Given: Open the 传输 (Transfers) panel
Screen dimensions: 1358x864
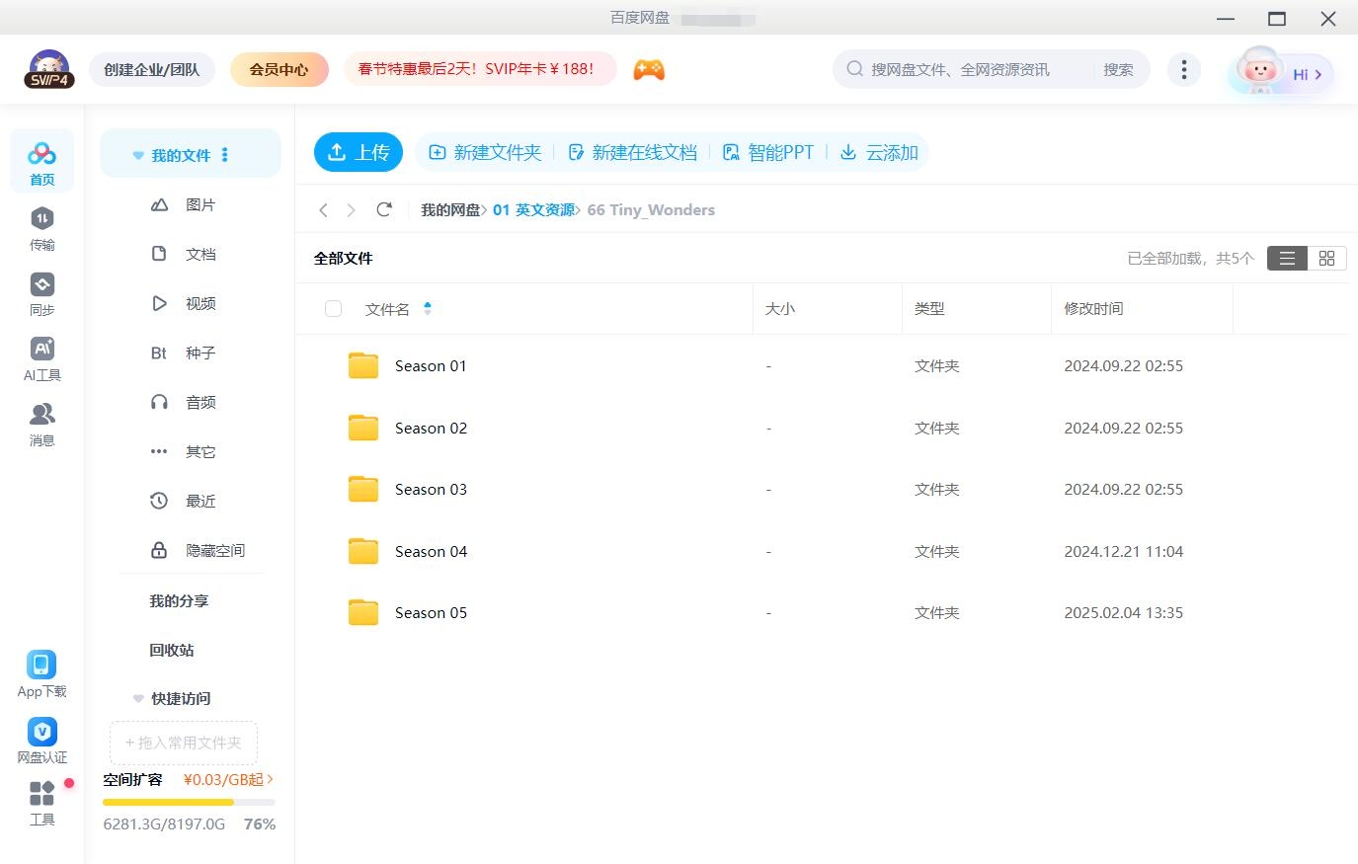Looking at the screenshot, I should tap(41, 228).
